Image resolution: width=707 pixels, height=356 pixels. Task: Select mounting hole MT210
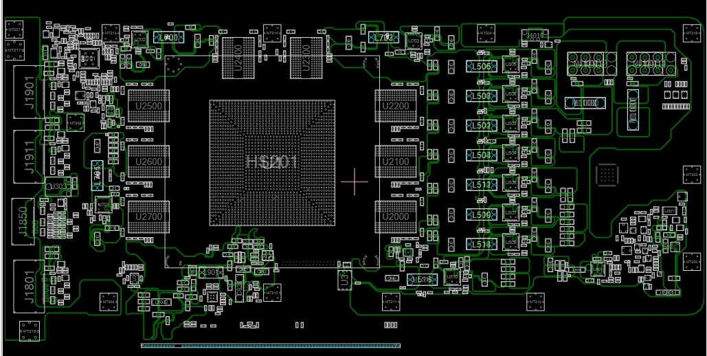tap(272, 293)
